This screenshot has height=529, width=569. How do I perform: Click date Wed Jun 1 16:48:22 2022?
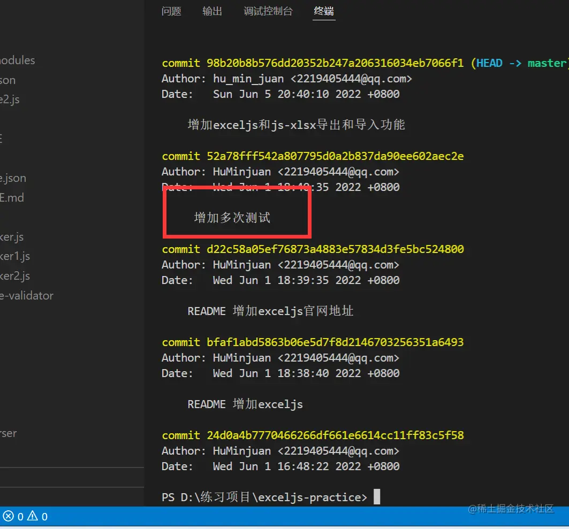pos(306,466)
